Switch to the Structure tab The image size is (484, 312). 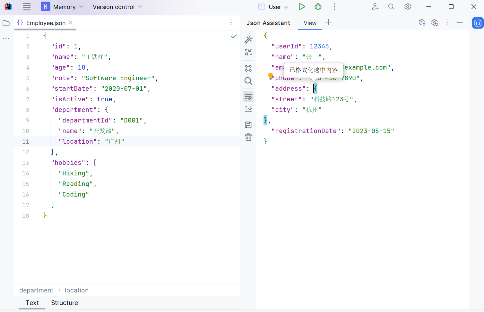65,303
